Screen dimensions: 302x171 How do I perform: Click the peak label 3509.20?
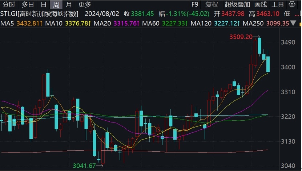241,37
